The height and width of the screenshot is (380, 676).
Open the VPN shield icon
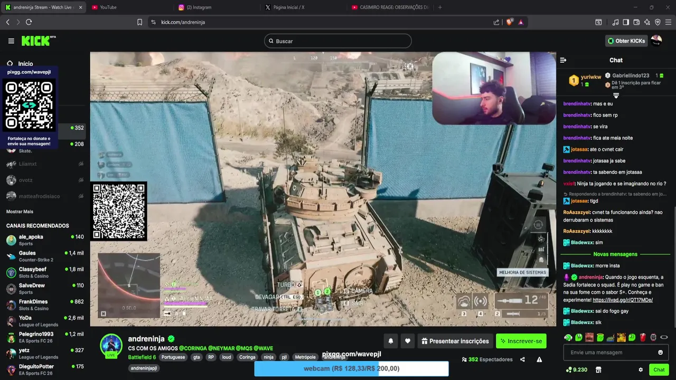click(x=658, y=22)
